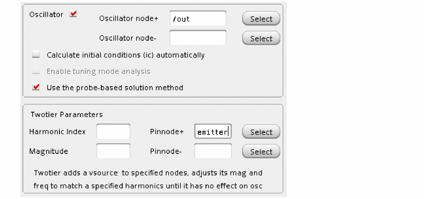424x199 pixels.
Task: Click the Twotier Parameters section heading
Action: coord(67,114)
